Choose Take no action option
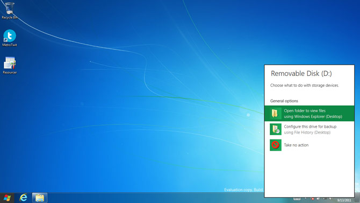360x203 pixels. 309,145
